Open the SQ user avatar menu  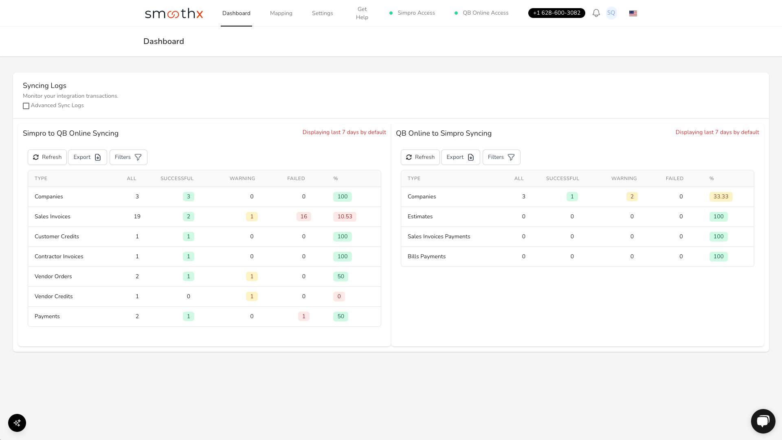pyautogui.click(x=611, y=13)
